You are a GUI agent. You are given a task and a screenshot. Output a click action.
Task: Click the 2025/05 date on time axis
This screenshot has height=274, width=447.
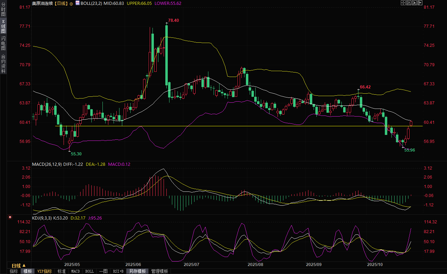click(x=72, y=264)
